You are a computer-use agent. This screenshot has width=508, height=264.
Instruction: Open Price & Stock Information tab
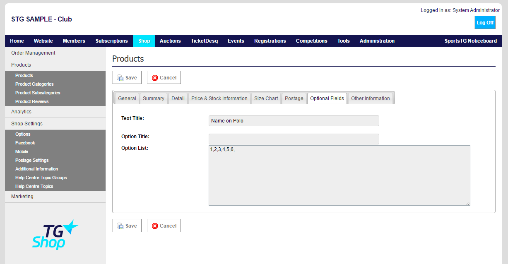point(219,98)
